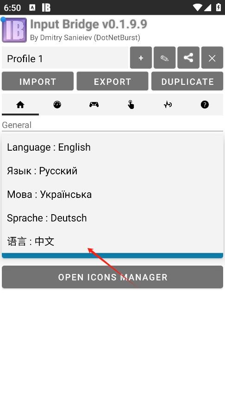Tap the IMPORT button
The width and height of the screenshot is (225, 401).
37,81
